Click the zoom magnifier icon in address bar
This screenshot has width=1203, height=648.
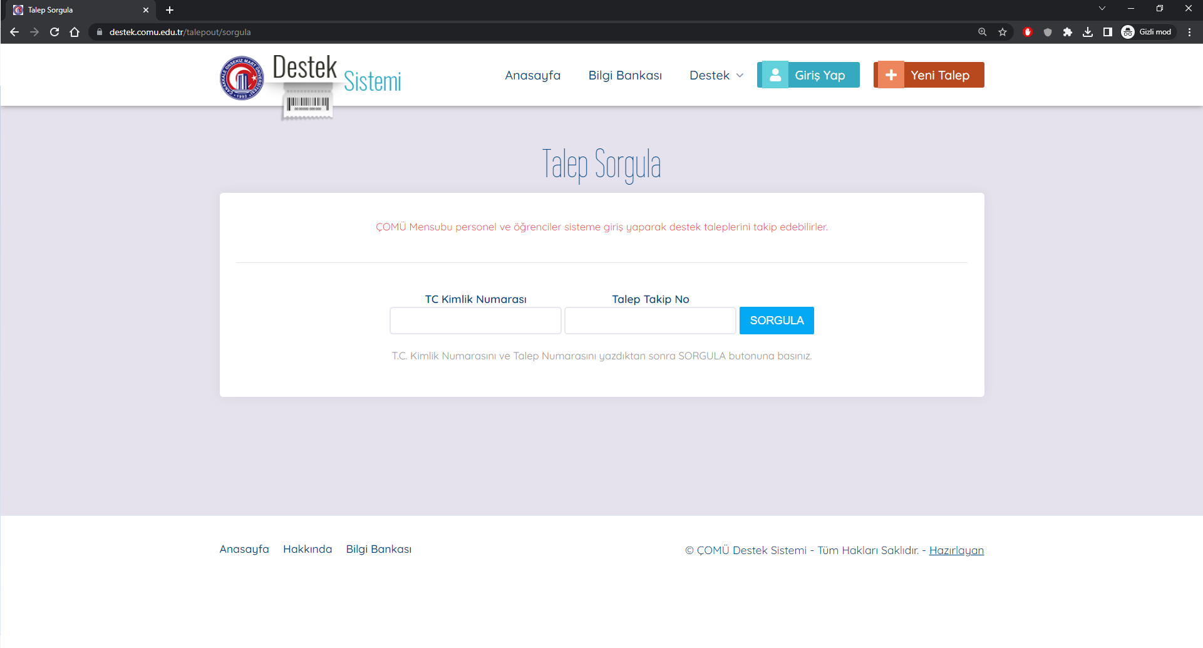click(x=983, y=32)
